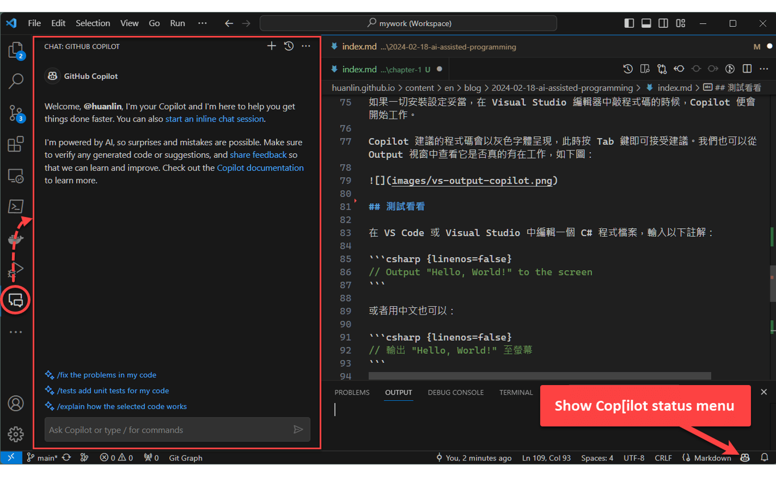This screenshot has width=776, height=477.
Task: Open the Selection menu
Action: (x=93, y=23)
